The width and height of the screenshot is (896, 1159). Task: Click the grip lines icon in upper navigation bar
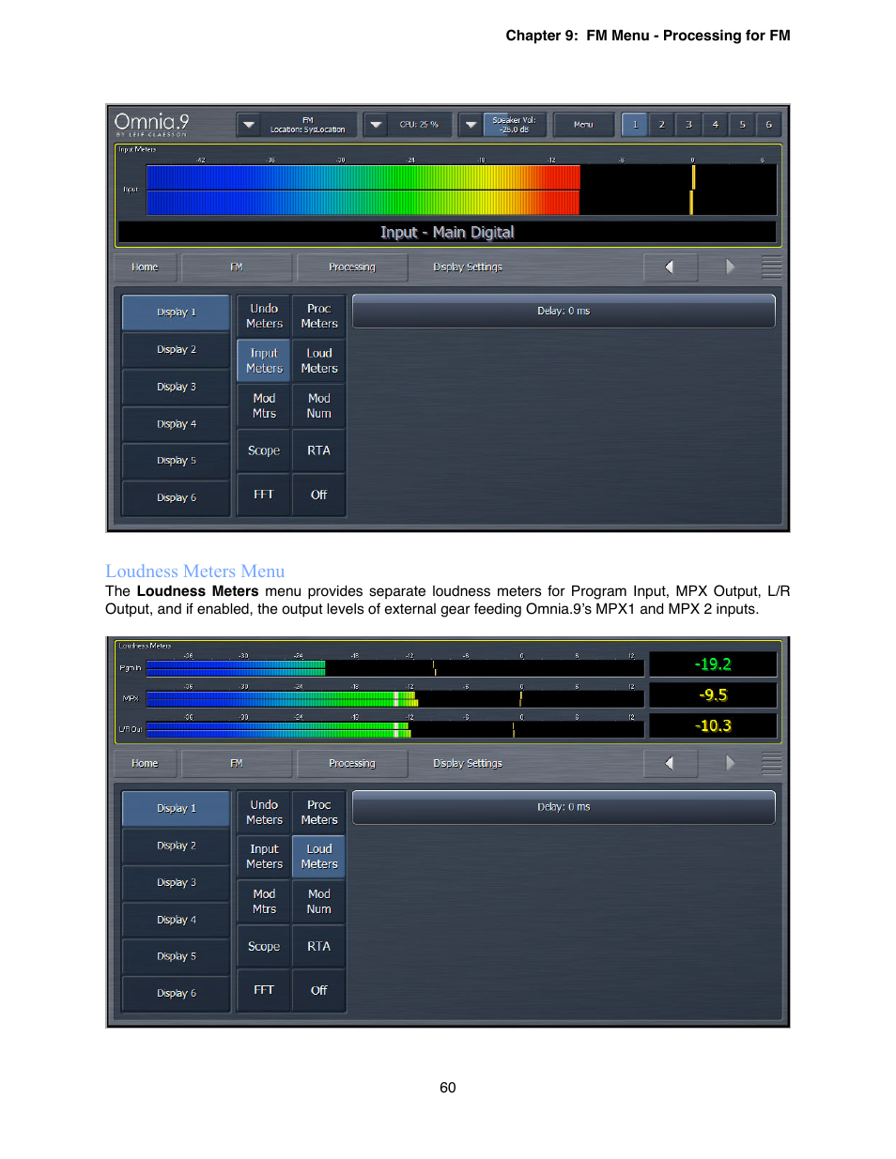[771, 267]
